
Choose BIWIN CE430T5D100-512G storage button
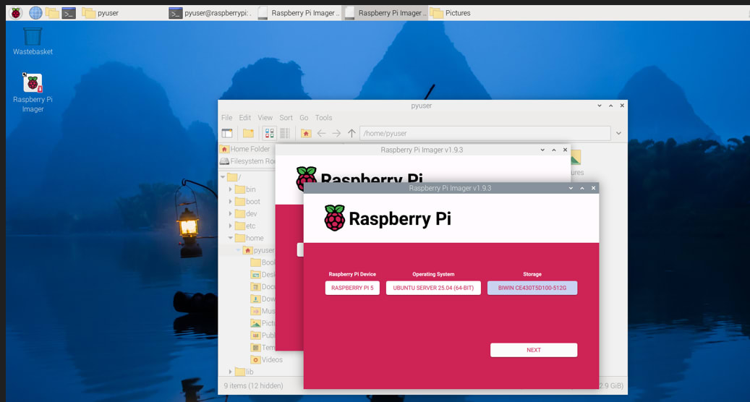(x=532, y=288)
